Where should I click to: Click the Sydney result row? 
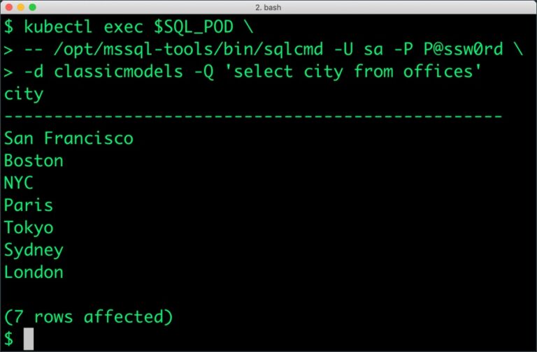tap(34, 250)
